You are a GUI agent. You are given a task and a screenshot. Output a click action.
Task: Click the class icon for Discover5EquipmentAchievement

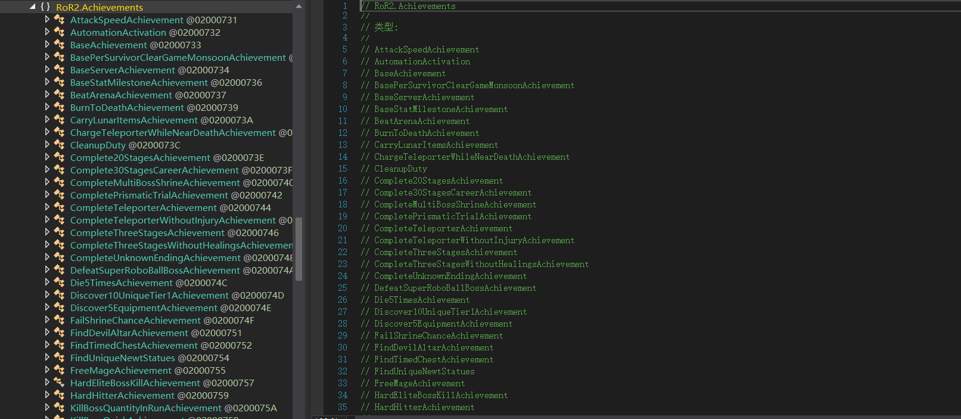(59, 308)
